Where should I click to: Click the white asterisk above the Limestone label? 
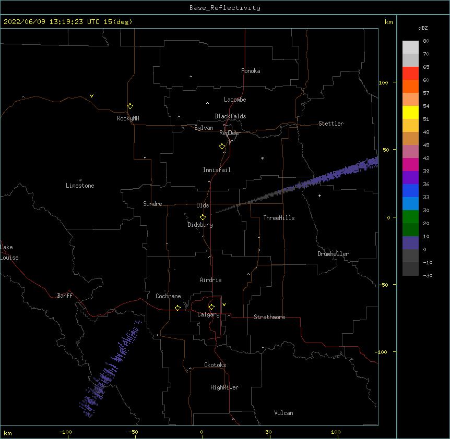tap(80, 180)
